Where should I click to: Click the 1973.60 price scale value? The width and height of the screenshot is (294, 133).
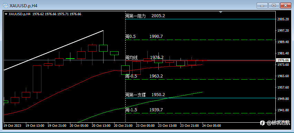point(283,65)
